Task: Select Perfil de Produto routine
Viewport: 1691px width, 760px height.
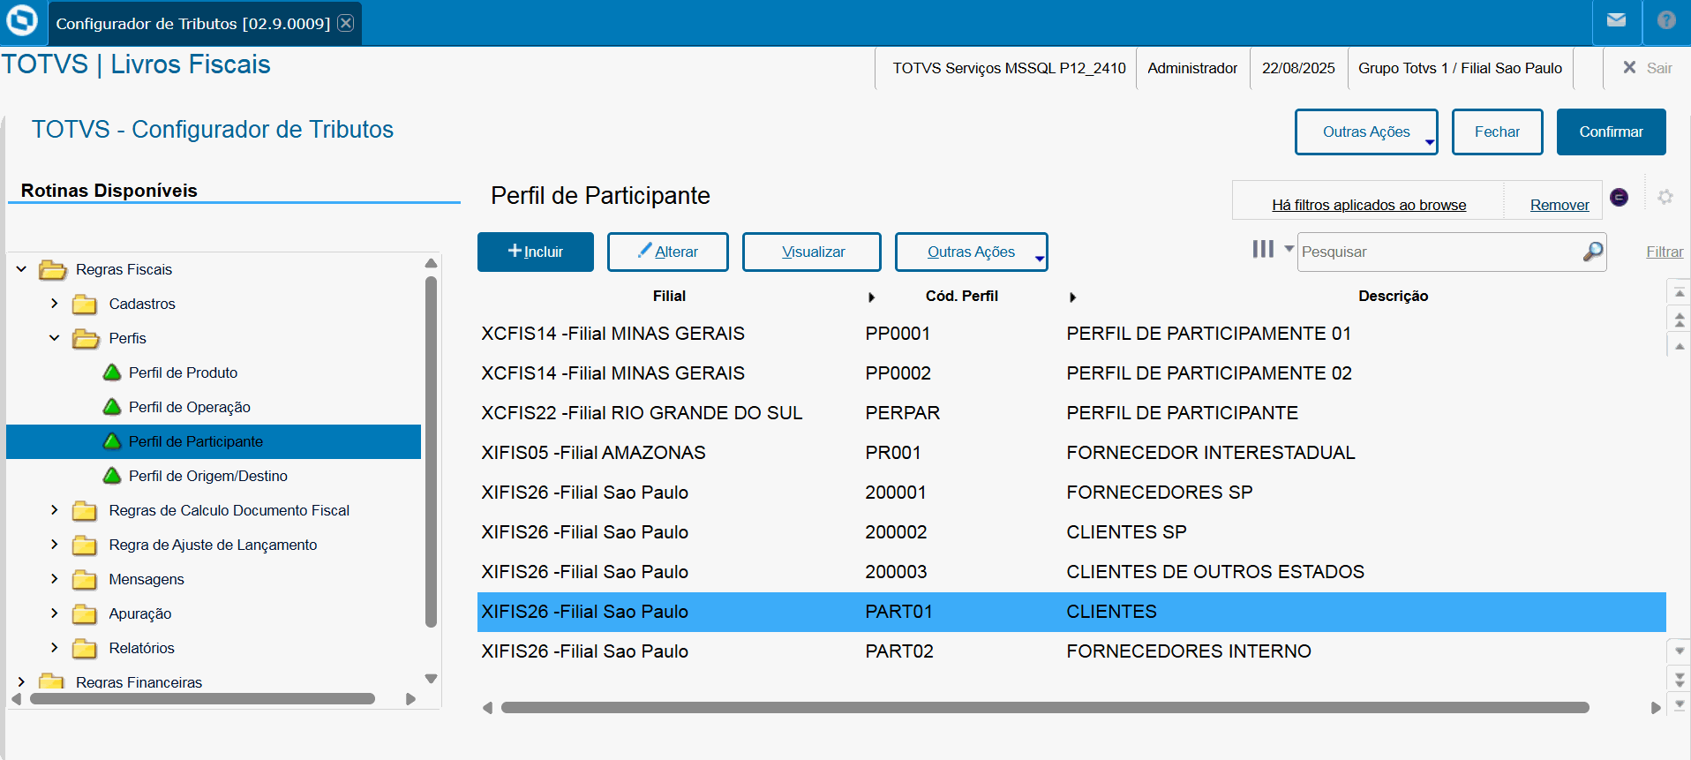Action: [x=183, y=372]
